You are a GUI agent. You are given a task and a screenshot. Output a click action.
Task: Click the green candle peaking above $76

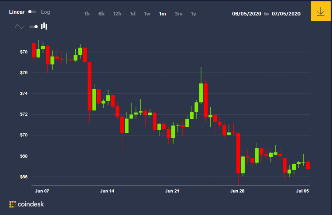pos(201,93)
